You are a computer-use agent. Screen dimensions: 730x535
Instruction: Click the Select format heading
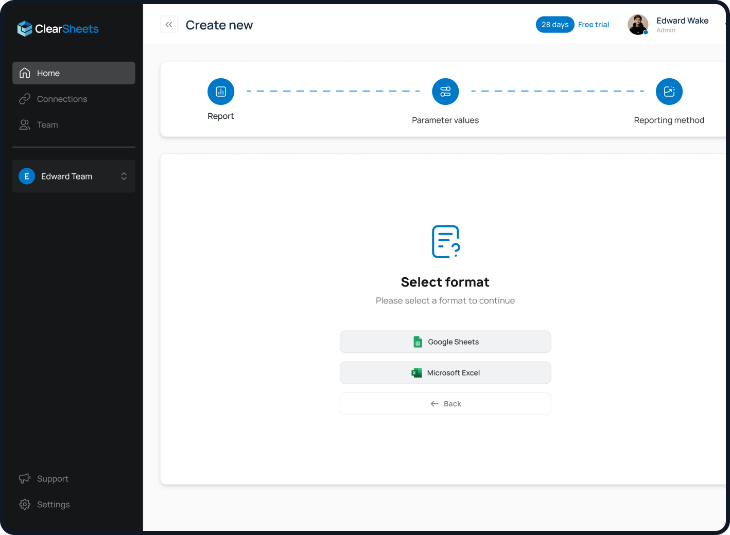[445, 282]
